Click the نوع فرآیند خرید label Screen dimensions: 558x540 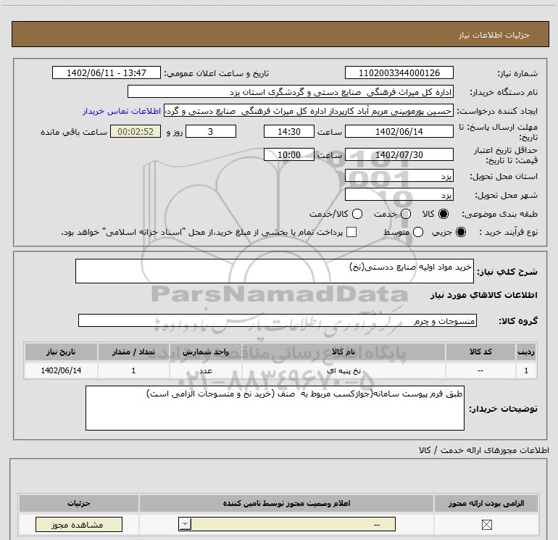(508, 232)
